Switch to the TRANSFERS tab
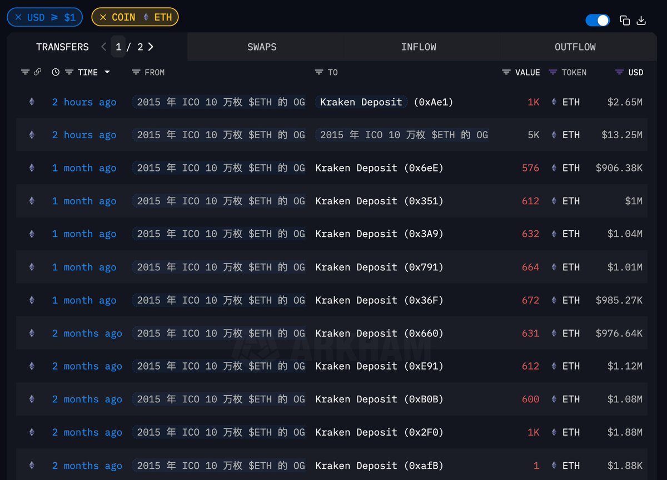The height and width of the screenshot is (480, 667). [62, 47]
